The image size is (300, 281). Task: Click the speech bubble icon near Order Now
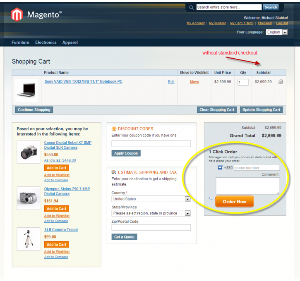211,198
